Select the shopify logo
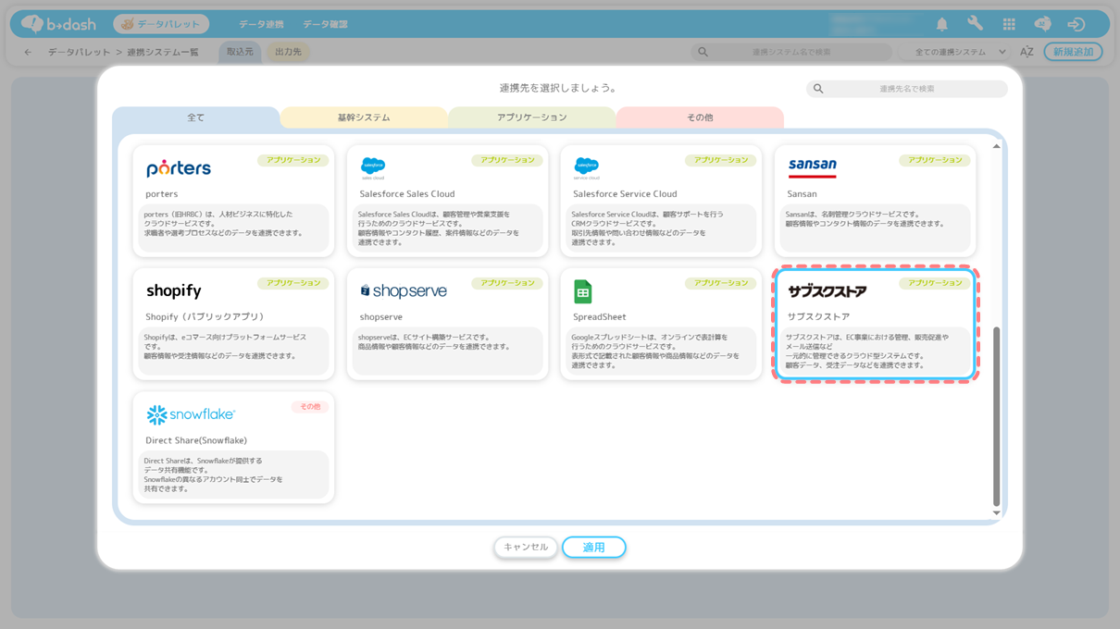 pos(174,290)
